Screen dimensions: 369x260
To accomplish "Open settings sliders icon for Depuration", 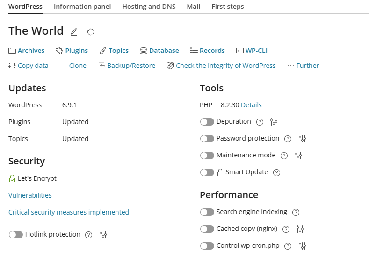I will (x=274, y=122).
